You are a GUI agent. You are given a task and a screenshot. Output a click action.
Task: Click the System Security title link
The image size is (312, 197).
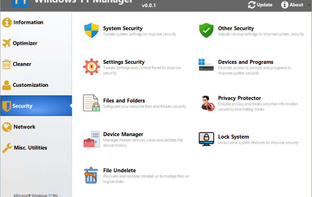pos(122,28)
